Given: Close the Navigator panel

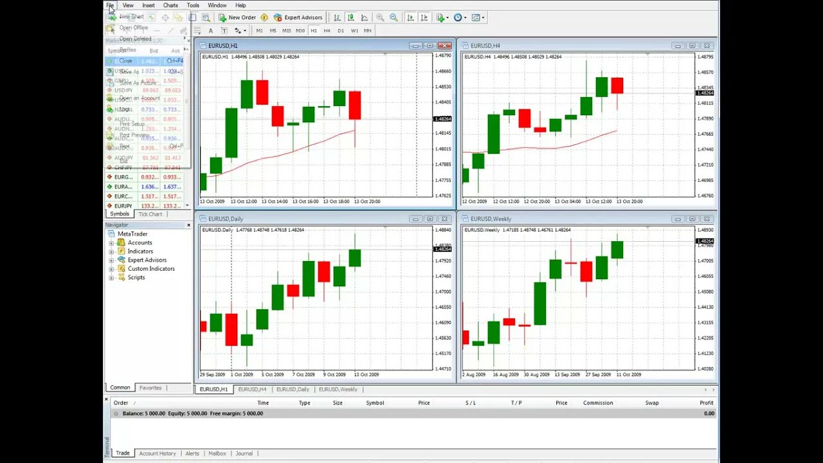Looking at the screenshot, I should point(188,225).
